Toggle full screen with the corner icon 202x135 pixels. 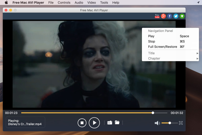click(181, 123)
